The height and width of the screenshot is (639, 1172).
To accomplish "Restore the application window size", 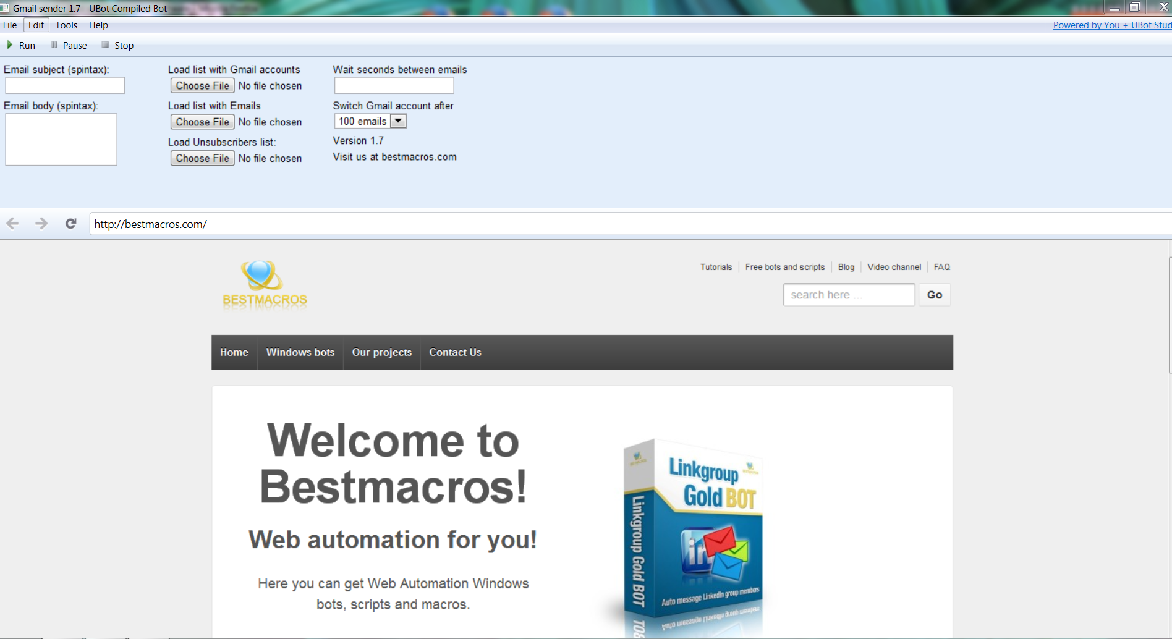I will 1135,7.
